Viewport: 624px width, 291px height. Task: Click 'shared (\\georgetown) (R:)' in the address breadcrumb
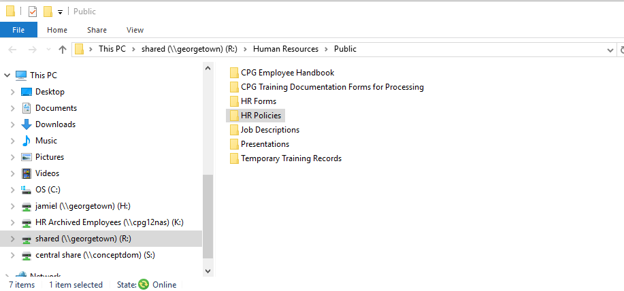(x=189, y=49)
